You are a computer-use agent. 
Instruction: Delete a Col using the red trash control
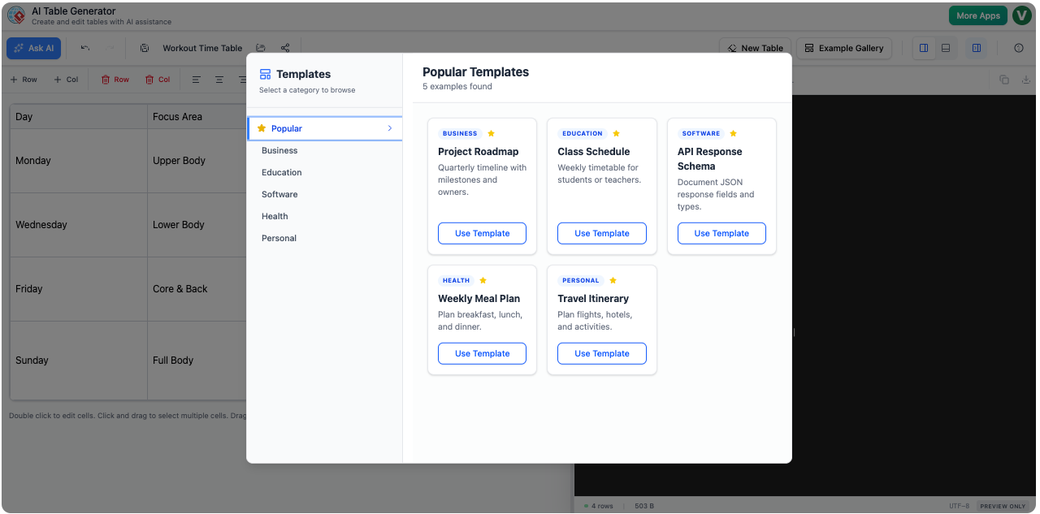click(x=158, y=79)
